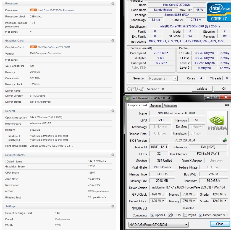Collapse the Detailed scores section round icon

coord(113,155)
